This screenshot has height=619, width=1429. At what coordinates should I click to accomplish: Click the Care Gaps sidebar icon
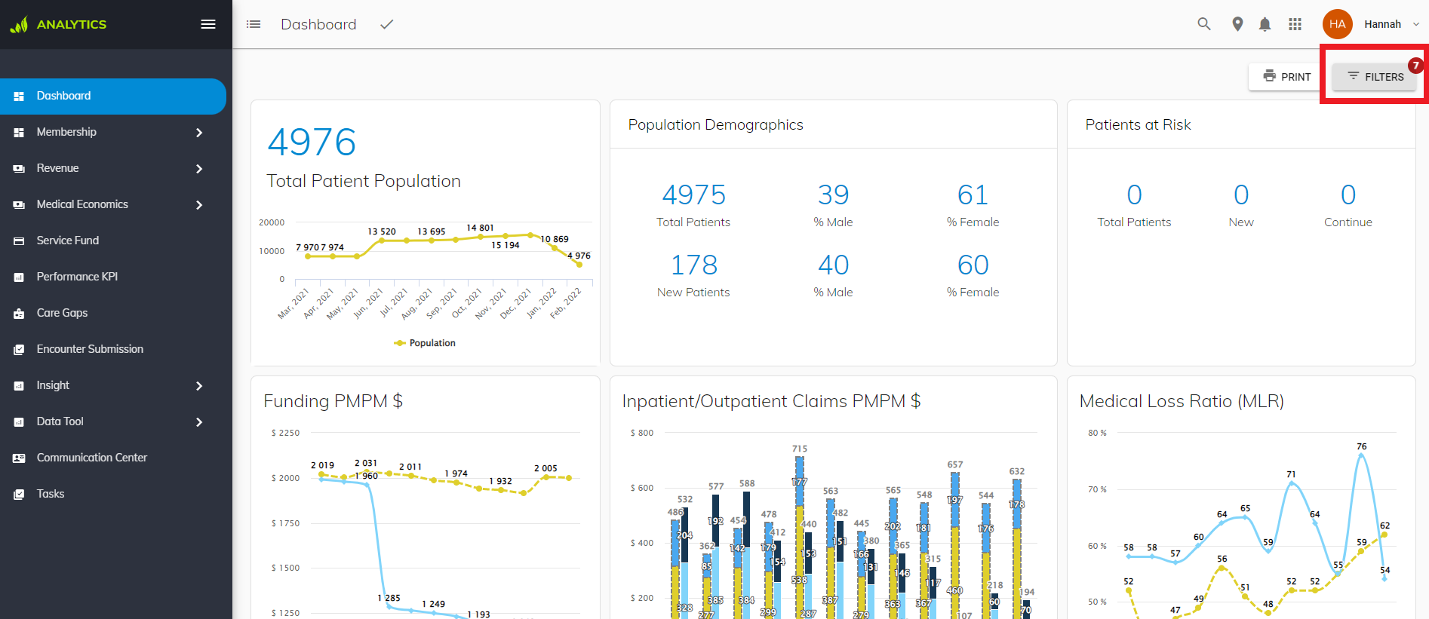[19, 314]
